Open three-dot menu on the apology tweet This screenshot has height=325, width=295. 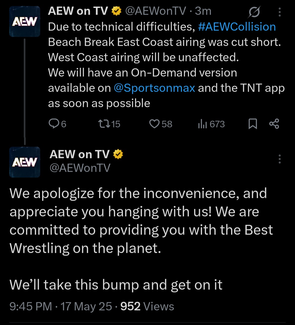click(x=280, y=159)
